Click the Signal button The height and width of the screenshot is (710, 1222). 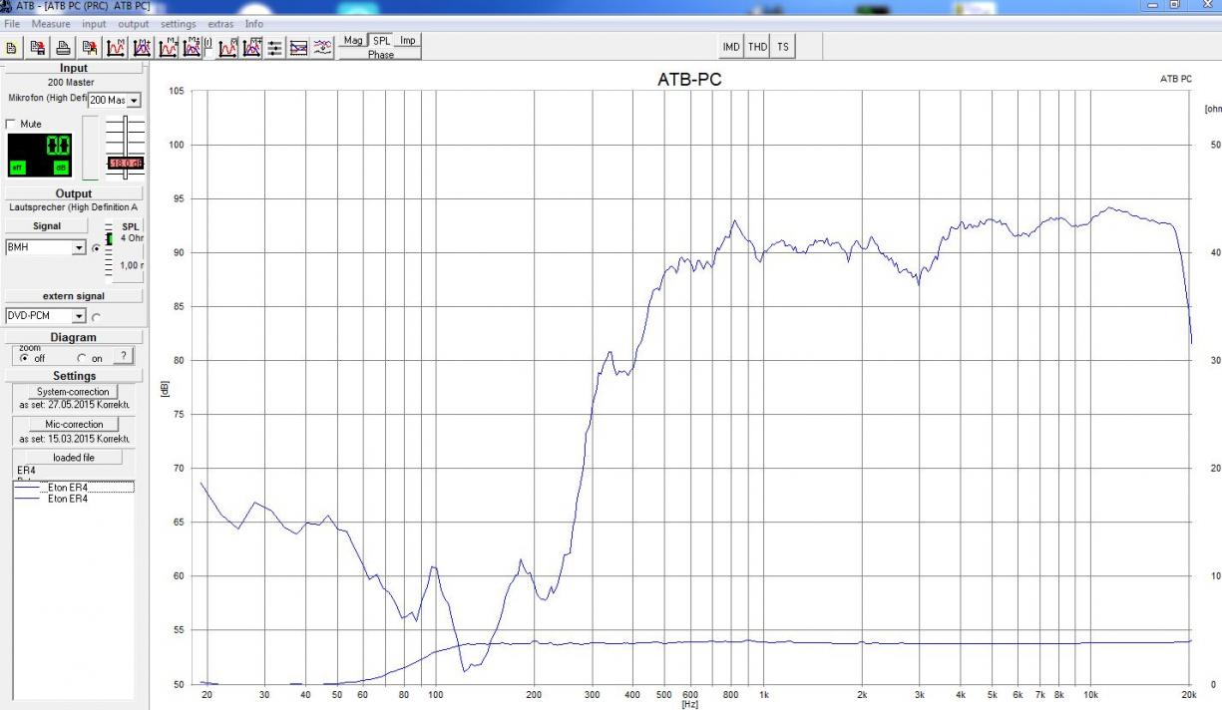pyautogui.click(x=46, y=226)
